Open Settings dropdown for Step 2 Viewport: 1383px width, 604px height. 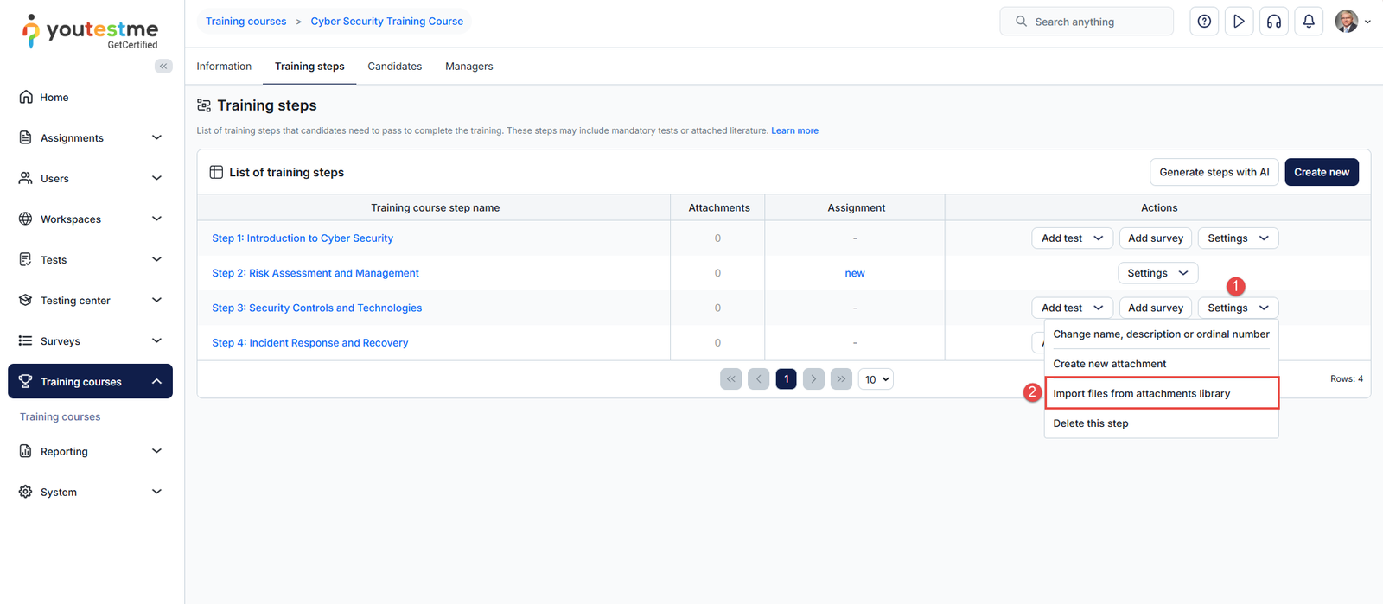(x=1157, y=273)
